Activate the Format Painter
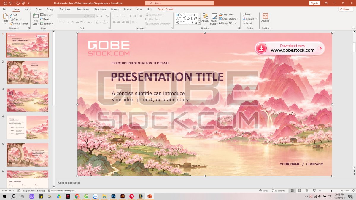This screenshot has width=356, height=200. click(19, 23)
